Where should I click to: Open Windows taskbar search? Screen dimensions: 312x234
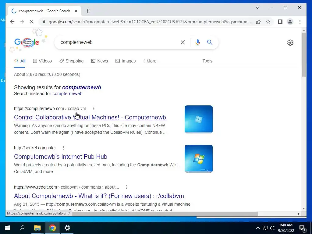(x=22, y=228)
